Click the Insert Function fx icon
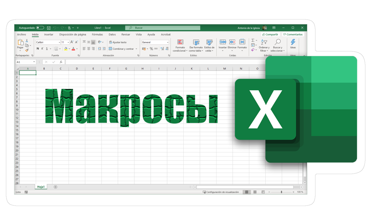This screenshot has width=367, height=213. 61,62
